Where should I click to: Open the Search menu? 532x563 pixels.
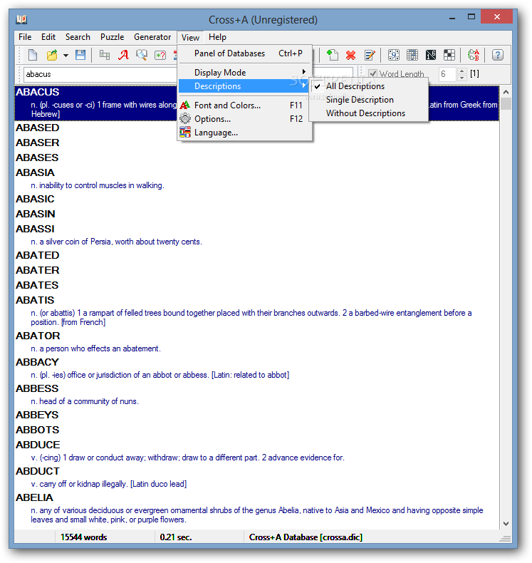pos(78,37)
